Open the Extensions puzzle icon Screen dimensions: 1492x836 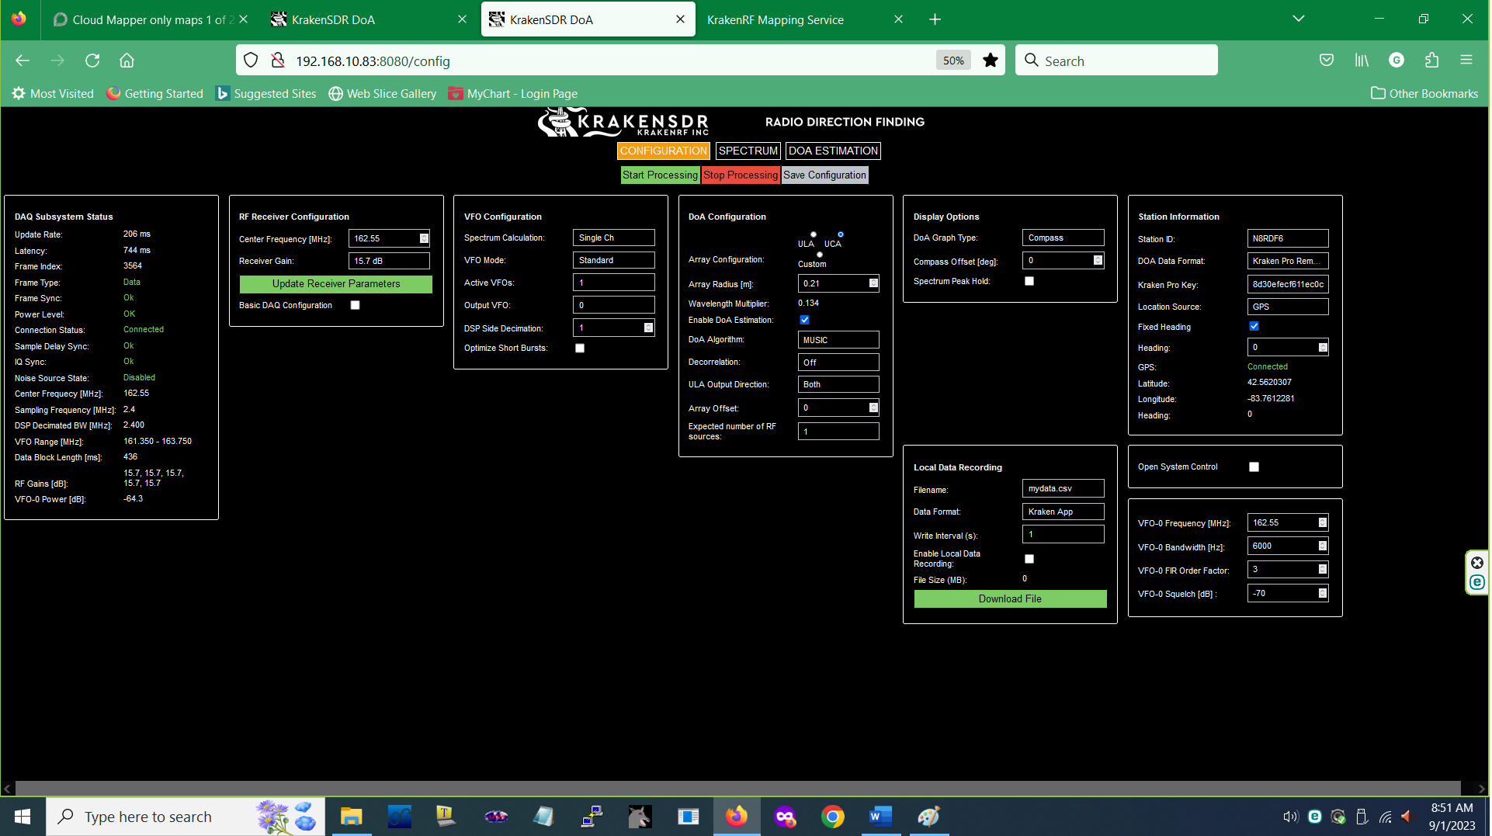[1432, 61]
